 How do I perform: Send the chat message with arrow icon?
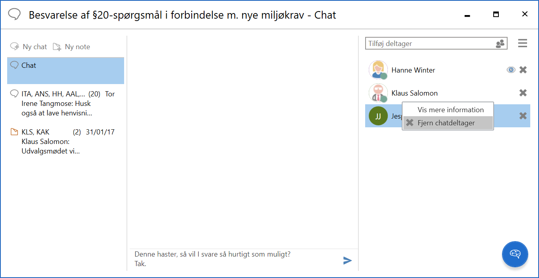pos(347,260)
